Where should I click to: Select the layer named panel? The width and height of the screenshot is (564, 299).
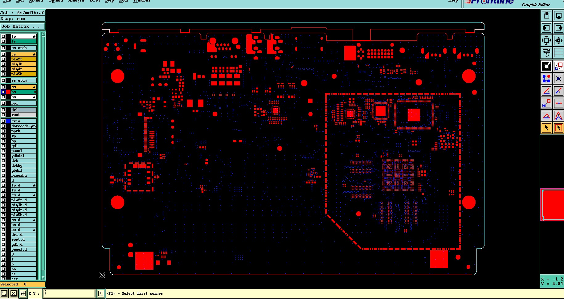[24, 151]
